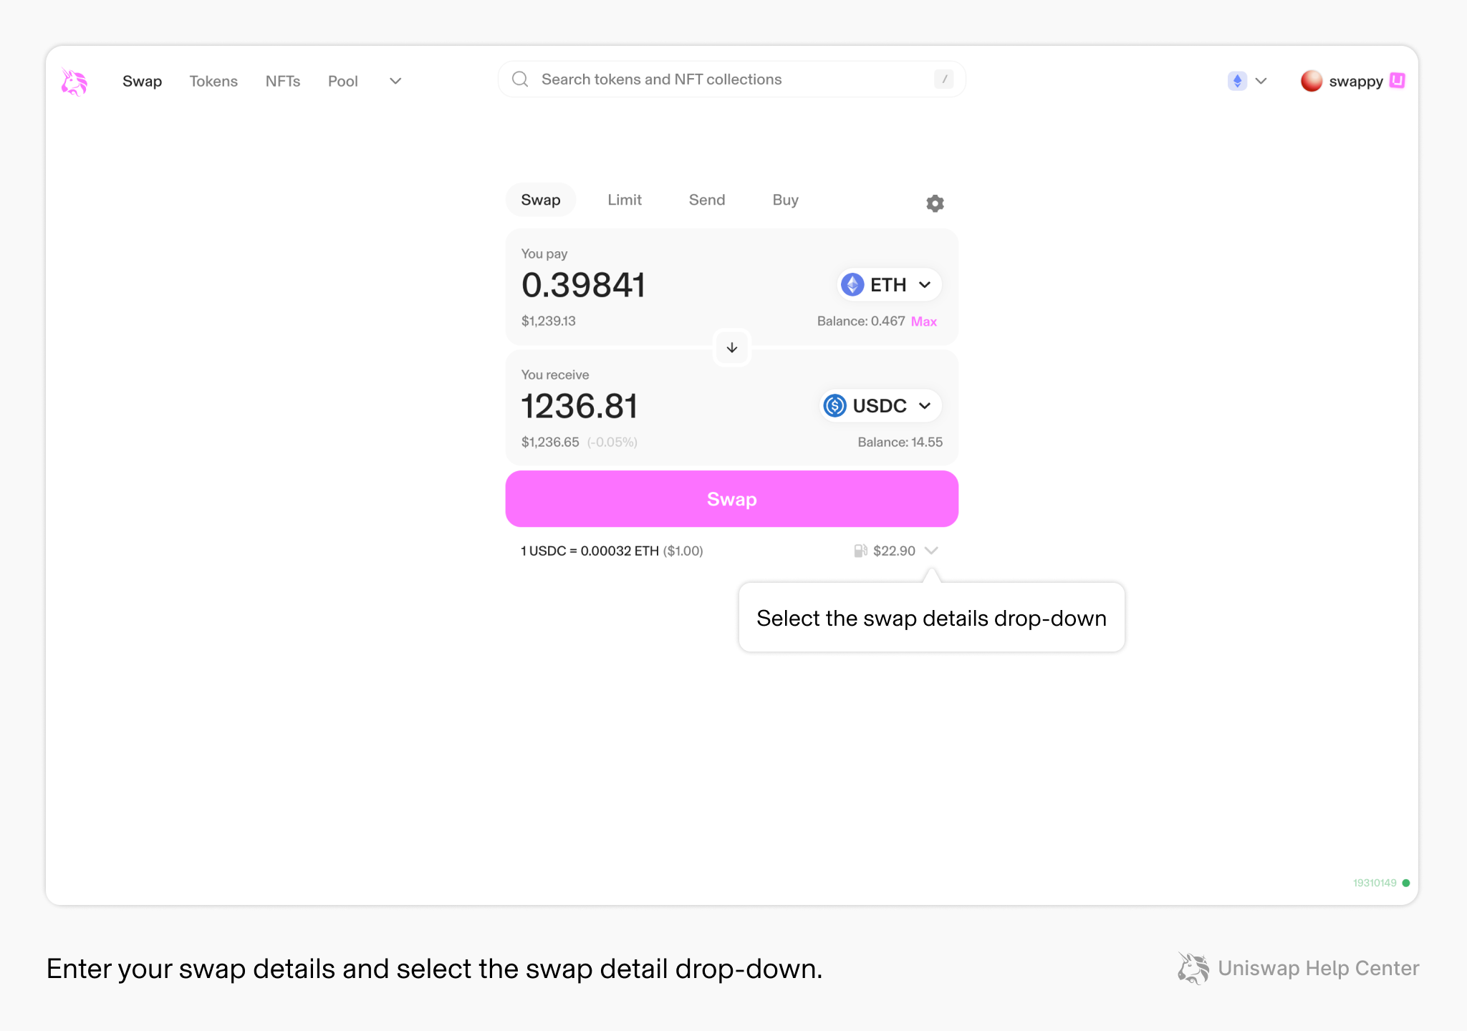Open the search magnifier in the search bar
The height and width of the screenshot is (1031, 1467).
pos(519,79)
